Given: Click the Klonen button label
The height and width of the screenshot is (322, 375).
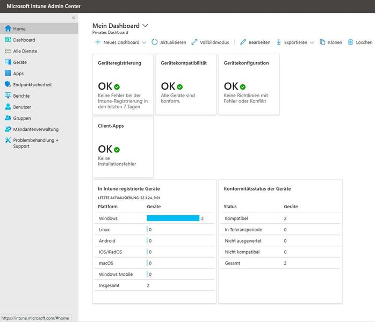Looking at the screenshot, I should click(335, 42).
